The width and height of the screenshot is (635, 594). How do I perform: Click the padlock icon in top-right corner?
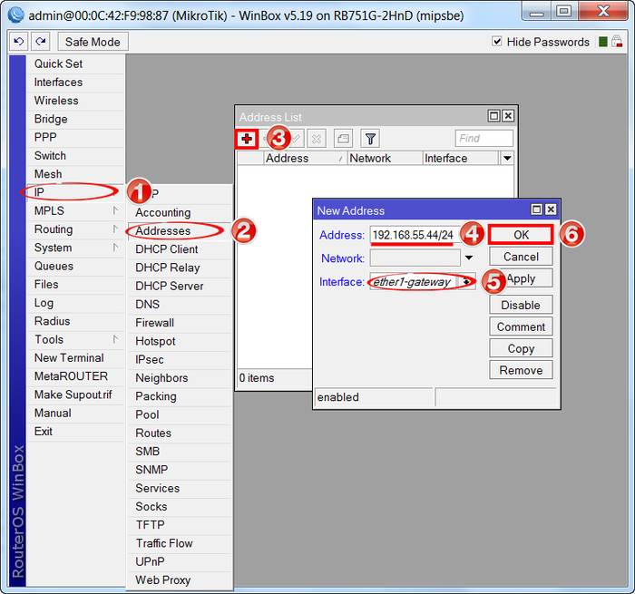pyautogui.click(x=618, y=42)
